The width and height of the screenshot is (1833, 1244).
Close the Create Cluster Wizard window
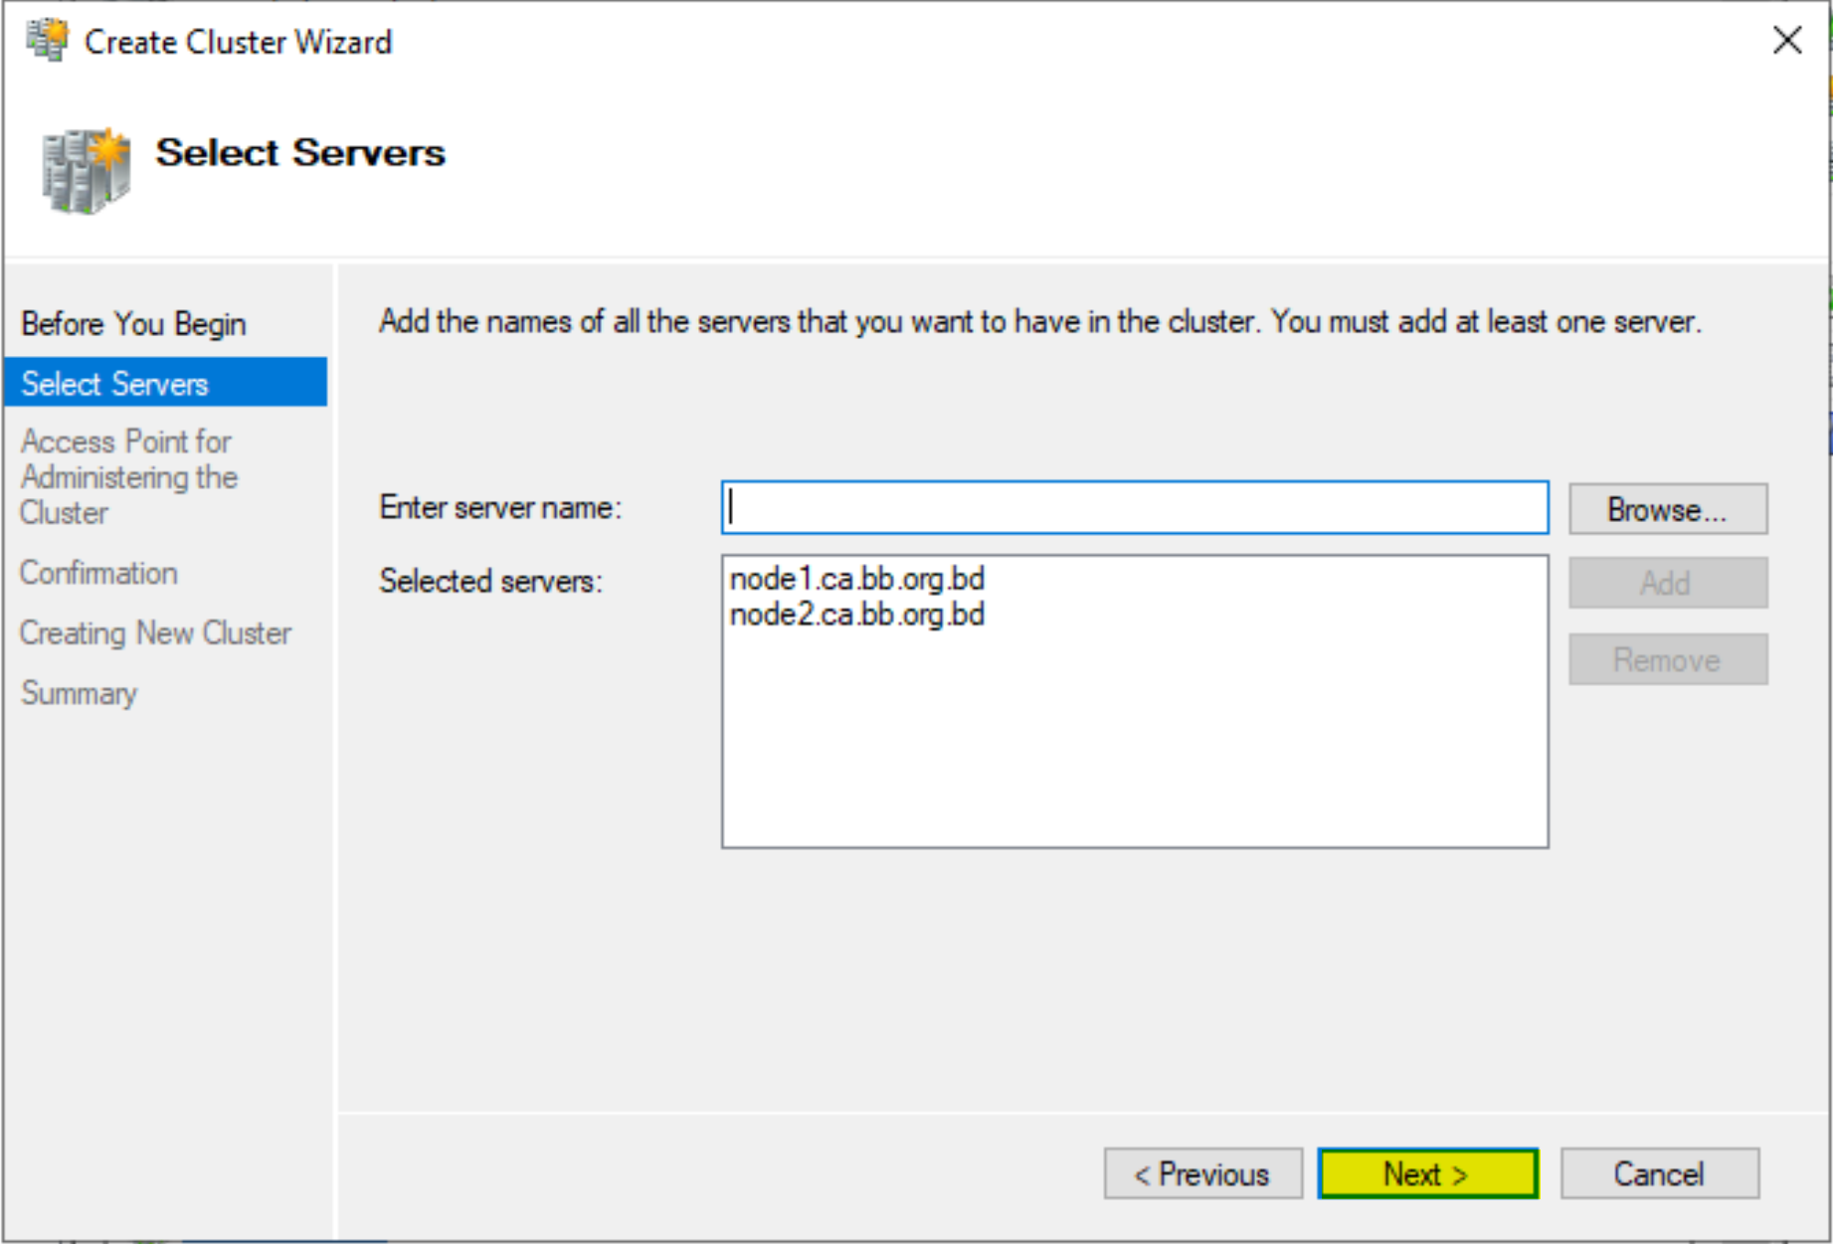pos(1786,40)
